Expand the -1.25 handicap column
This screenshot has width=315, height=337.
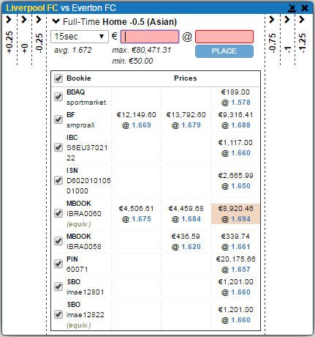[x=302, y=20]
